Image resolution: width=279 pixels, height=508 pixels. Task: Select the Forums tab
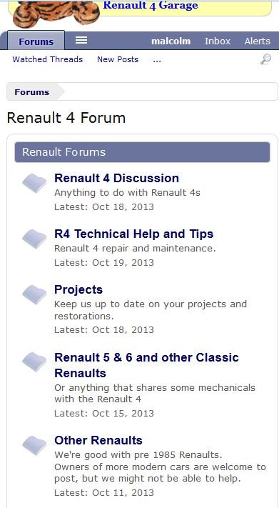[36, 41]
